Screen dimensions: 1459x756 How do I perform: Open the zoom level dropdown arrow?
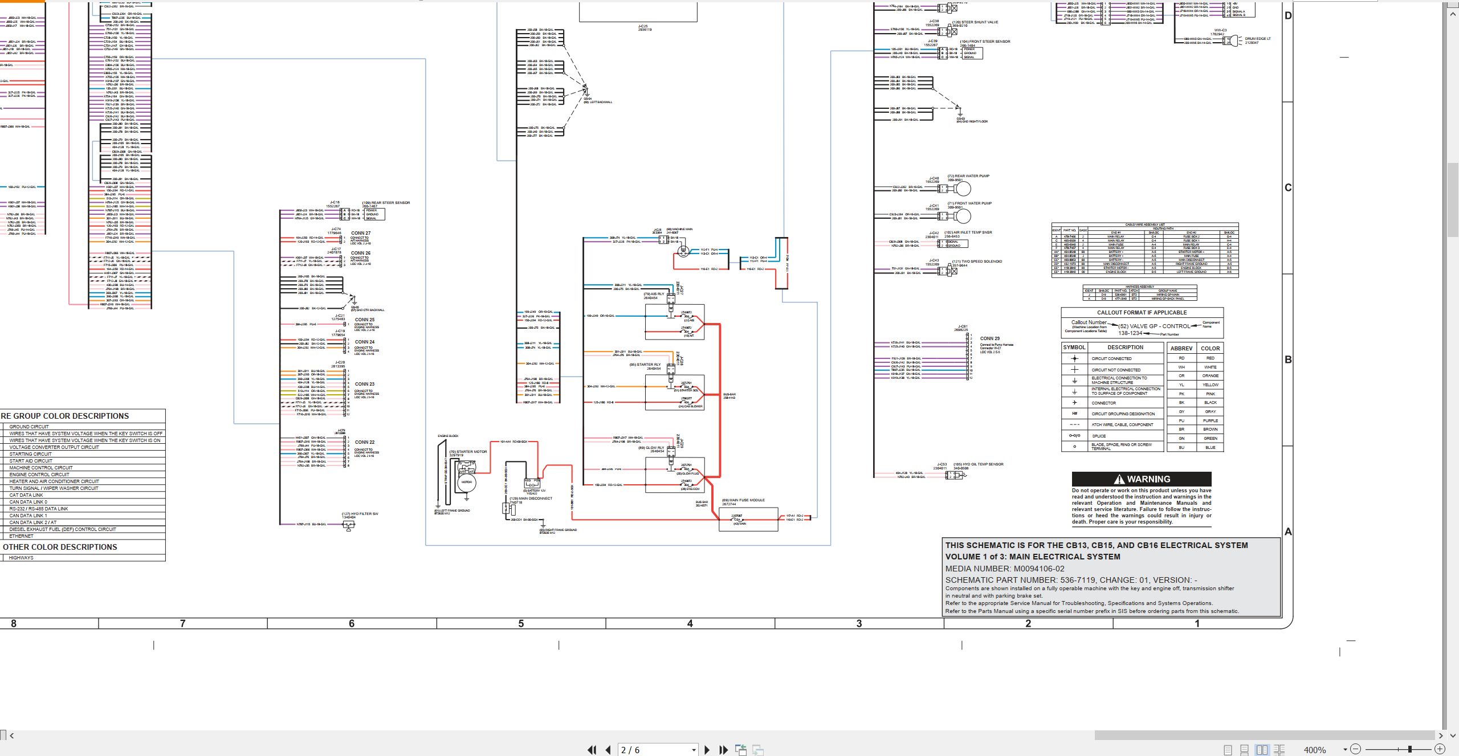click(1345, 750)
